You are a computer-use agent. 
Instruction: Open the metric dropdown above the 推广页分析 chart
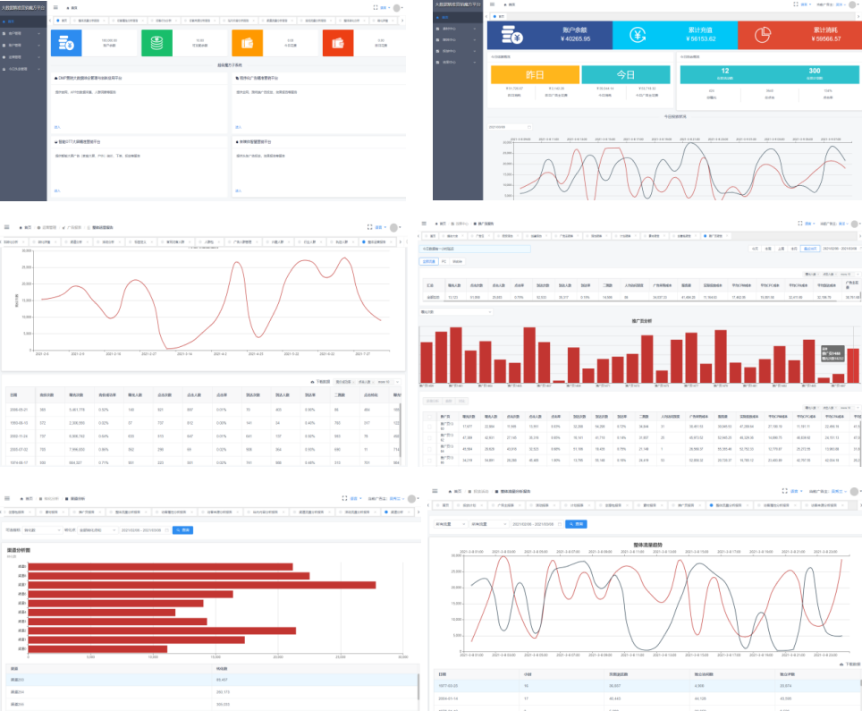[456, 312]
